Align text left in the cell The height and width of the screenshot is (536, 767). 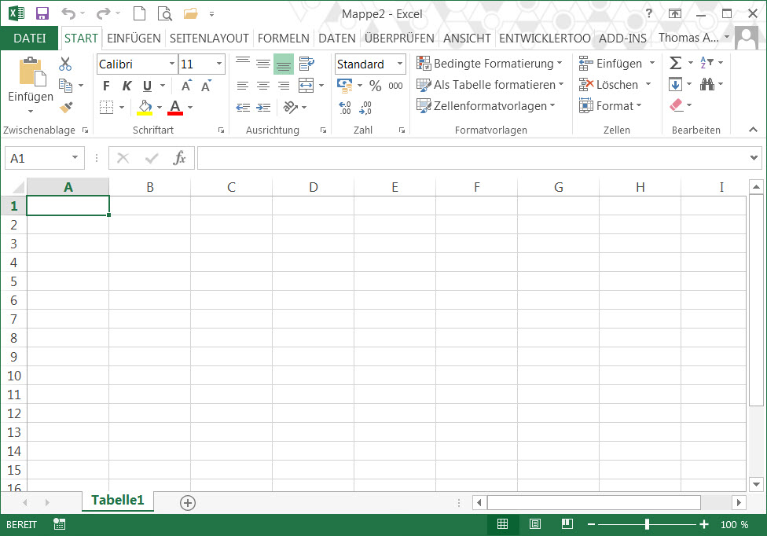[x=243, y=86]
